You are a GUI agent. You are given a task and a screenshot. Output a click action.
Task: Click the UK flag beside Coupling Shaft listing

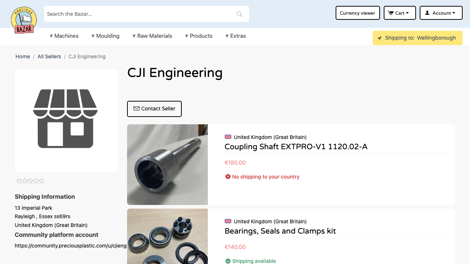[228, 137]
